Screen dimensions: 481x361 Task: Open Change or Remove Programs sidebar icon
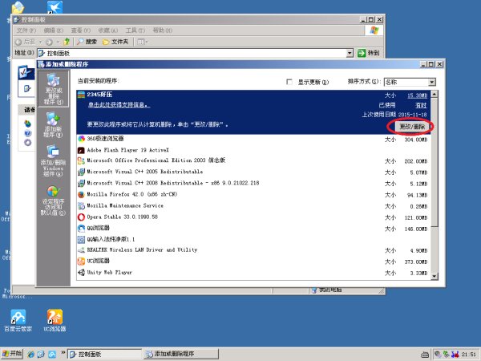click(53, 87)
